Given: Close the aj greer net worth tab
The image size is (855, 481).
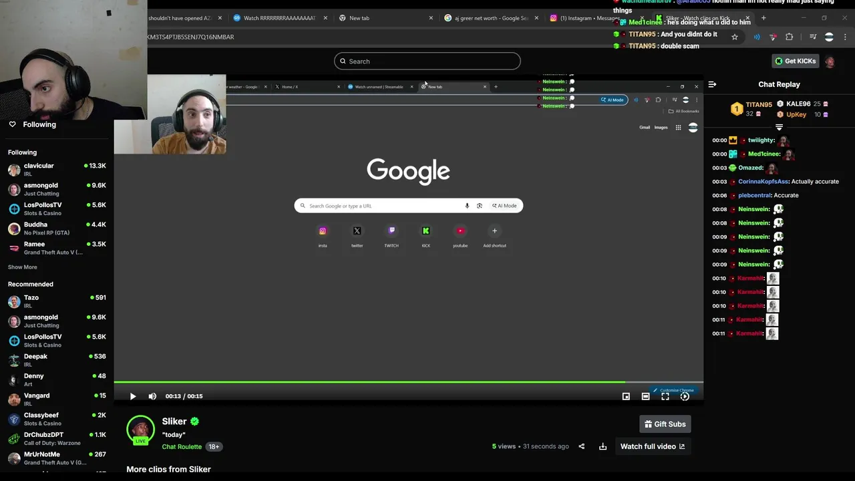Looking at the screenshot, I should 536,18.
